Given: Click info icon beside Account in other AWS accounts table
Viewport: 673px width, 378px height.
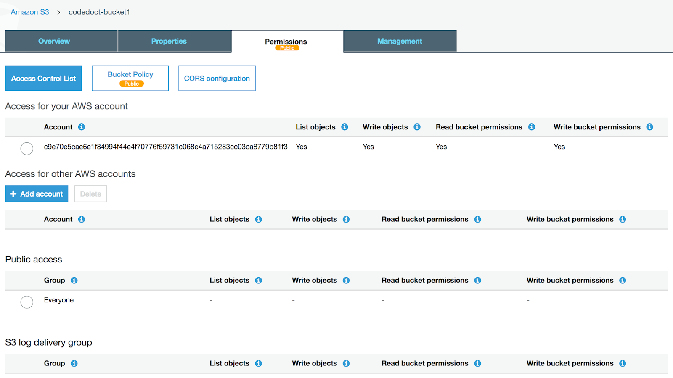Looking at the screenshot, I should click(x=82, y=219).
